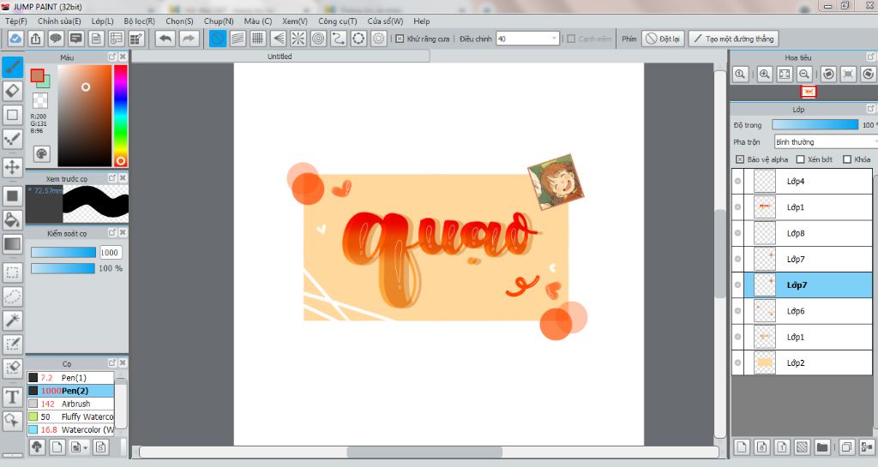Click the foreground color swatch
Image resolution: width=878 pixels, height=467 pixels.
38,75
